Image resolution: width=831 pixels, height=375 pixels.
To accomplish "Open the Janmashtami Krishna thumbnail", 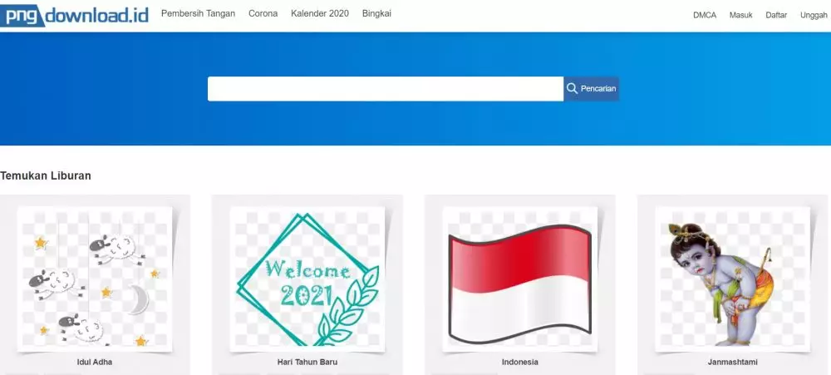I will pyautogui.click(x=732, y=279).
